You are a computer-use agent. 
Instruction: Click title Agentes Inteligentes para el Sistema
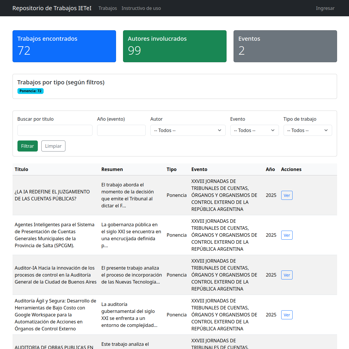(54, 235)
